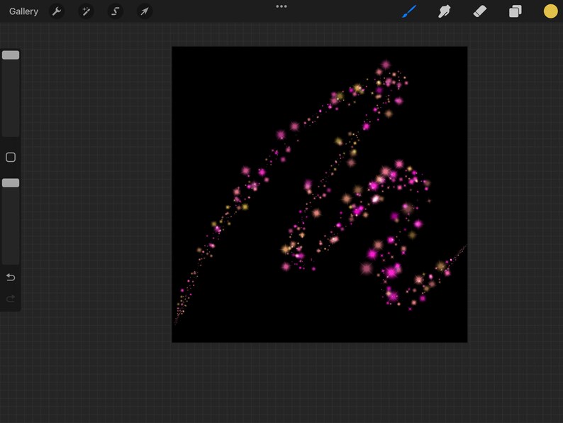
Task: Undo the last stroke
Action: tap(11, 278)
